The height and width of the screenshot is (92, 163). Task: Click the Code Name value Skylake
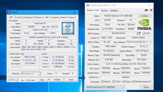pyautogui.click(x=31, y=27)
